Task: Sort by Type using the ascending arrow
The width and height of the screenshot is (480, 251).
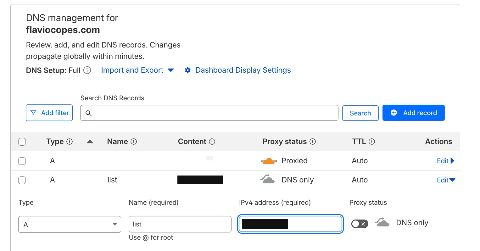Action: (x=90, y=142)
